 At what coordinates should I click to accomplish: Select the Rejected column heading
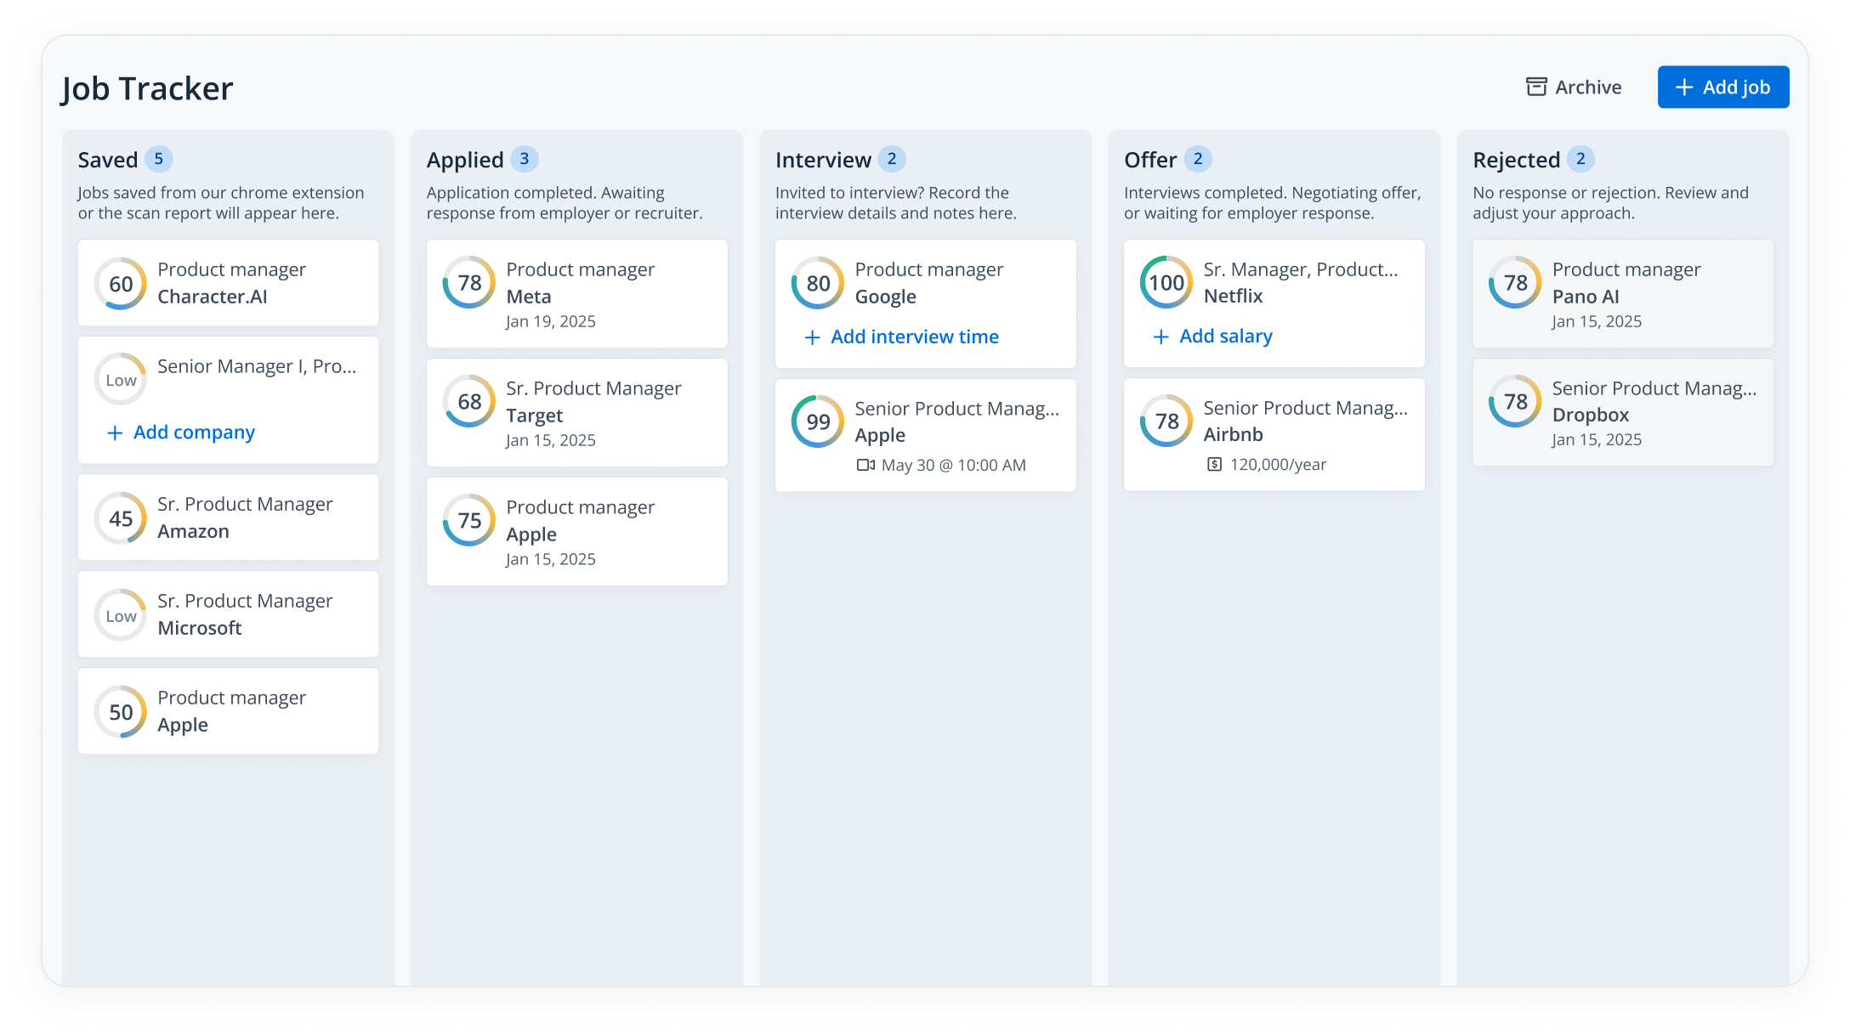coord(1517,160)
